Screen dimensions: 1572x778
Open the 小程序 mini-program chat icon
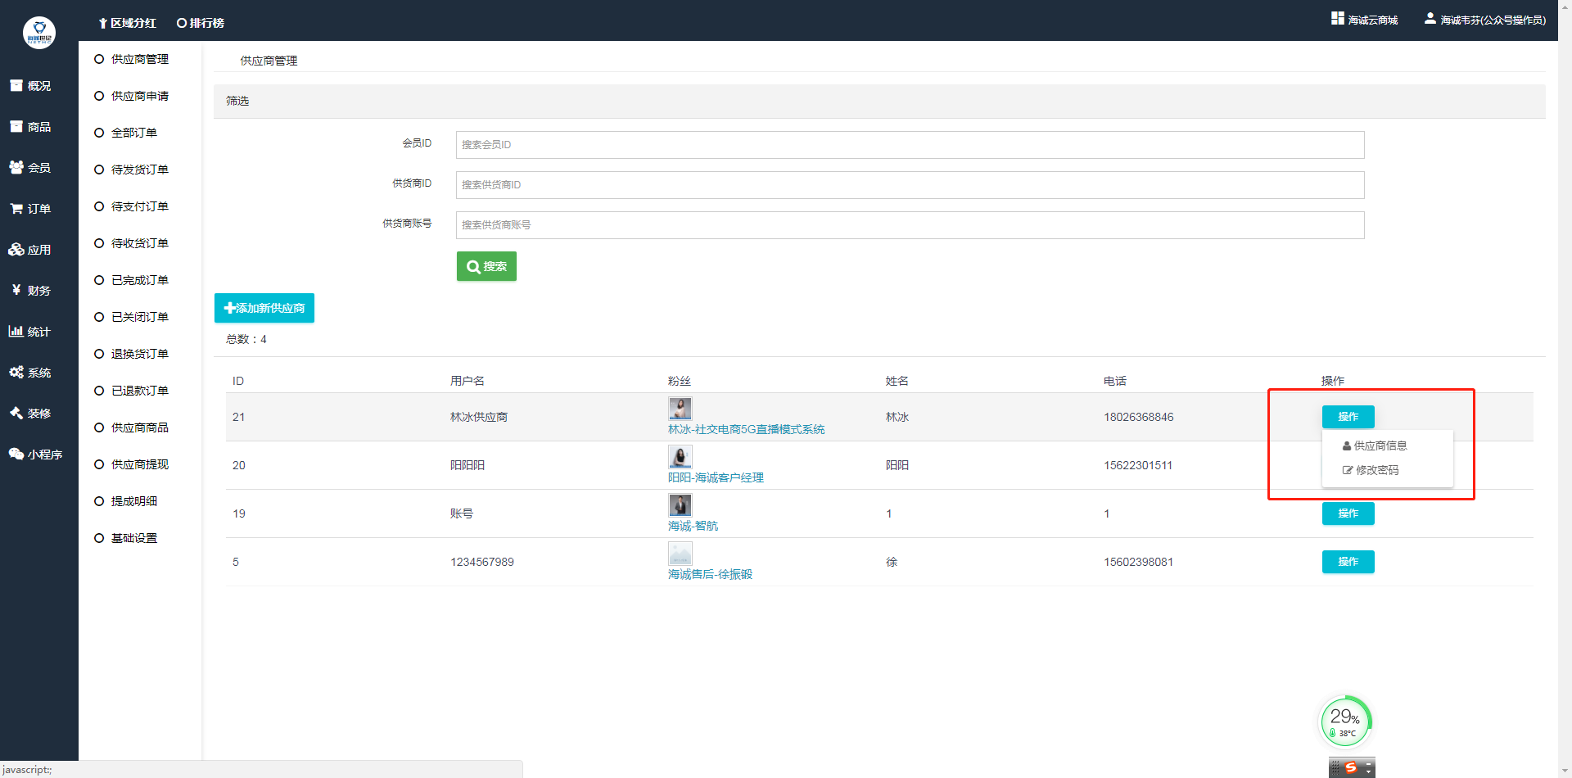click(16, 455)
